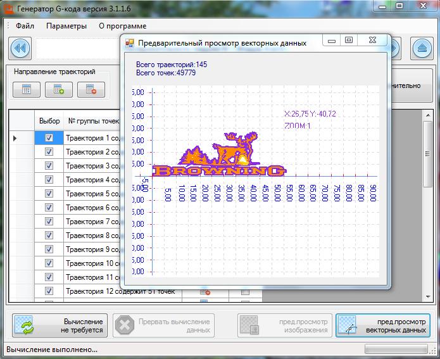This screenshot has width=440, height=359.
Task: Click the scroll down arrow of the table scrollbar
Action: (427, 297)
